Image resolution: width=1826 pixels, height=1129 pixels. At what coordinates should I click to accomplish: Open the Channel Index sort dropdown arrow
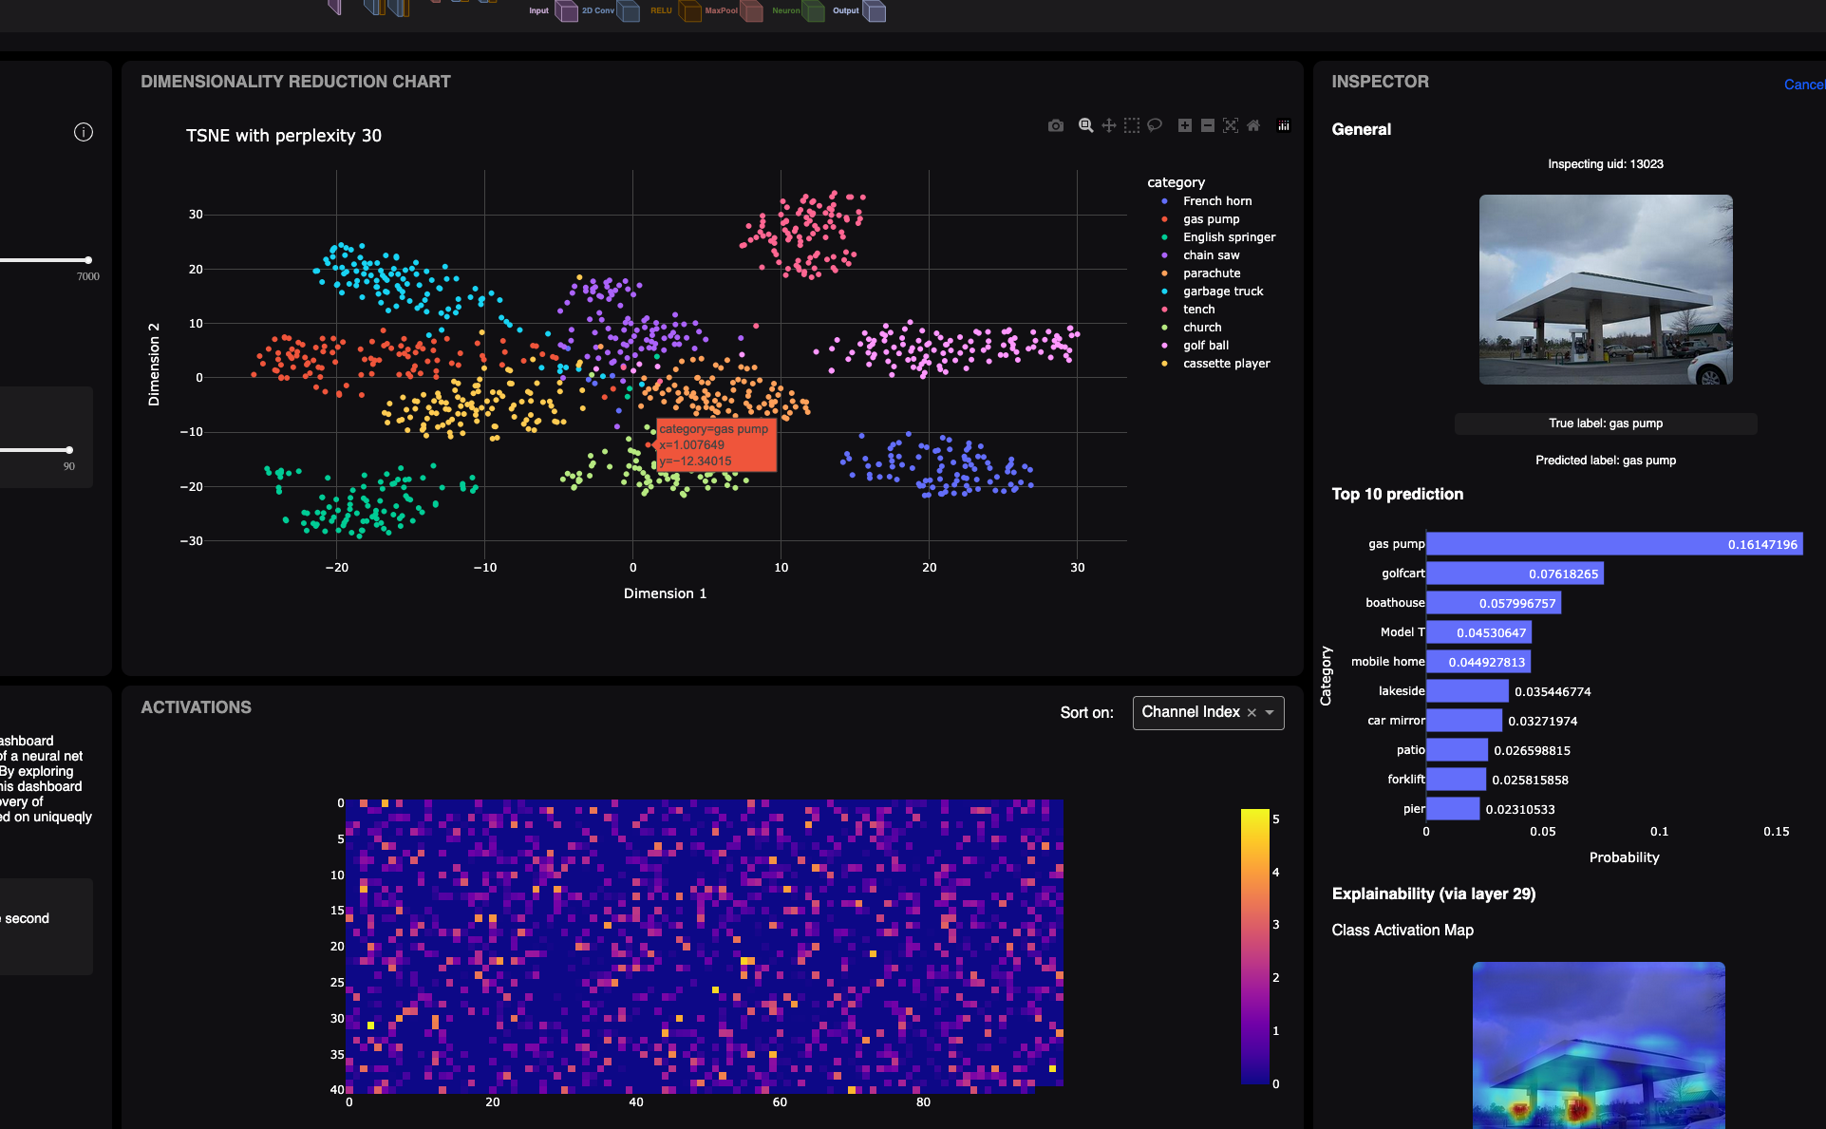[1270, 713]
